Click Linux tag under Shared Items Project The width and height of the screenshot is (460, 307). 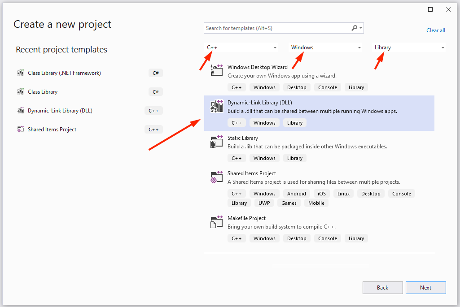[343, 194]
